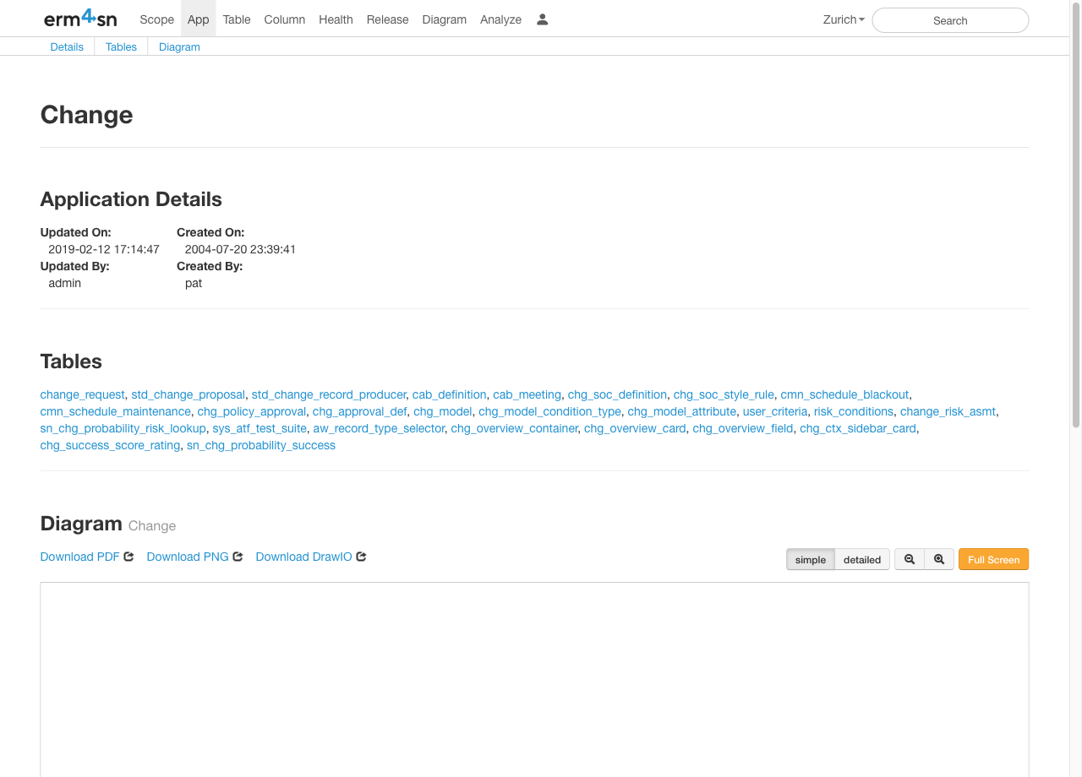Image resolution: width=1082 pixels, height=777 pixels.
Task: Click the zoom out magnifier icon
Action: (909, 559)
